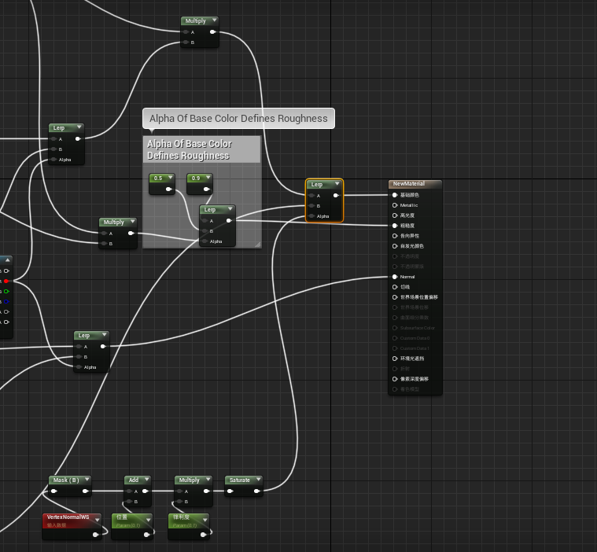The image size is (597, 552).
Task: Click the 环境光遮挡 input pin on NewMaterial
Action: pyautogui.click(x=395, y=359)
